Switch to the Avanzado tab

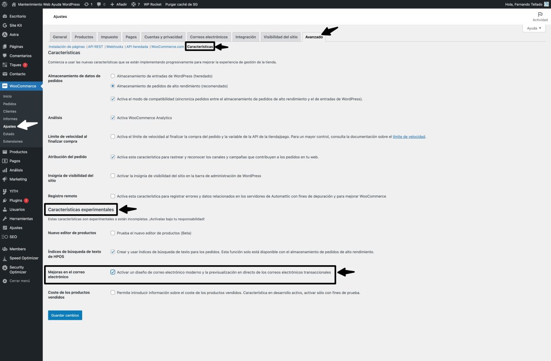click(x=315, y=37)
